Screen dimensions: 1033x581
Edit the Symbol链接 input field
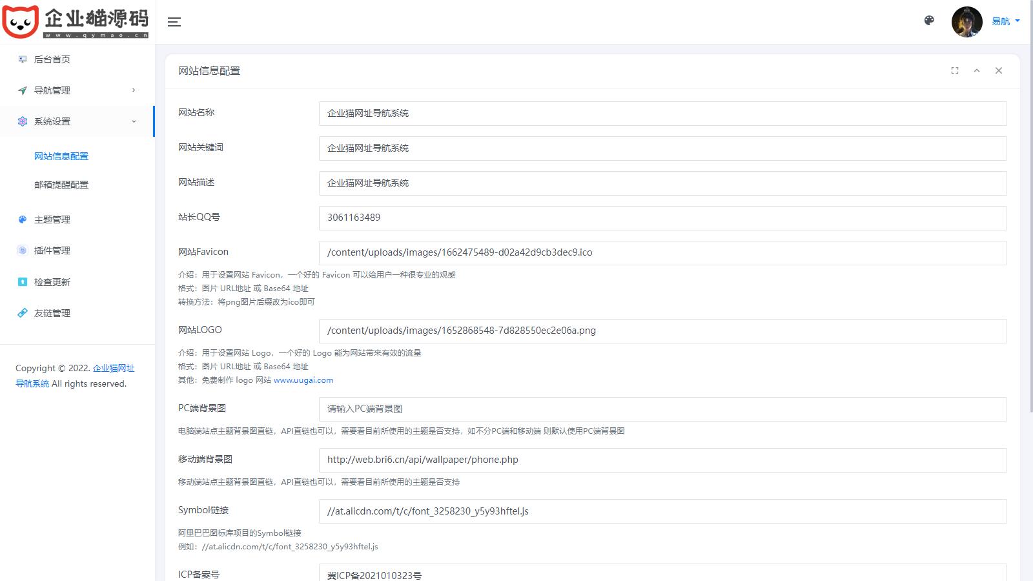pyautogui.click(x=663, y=511)
